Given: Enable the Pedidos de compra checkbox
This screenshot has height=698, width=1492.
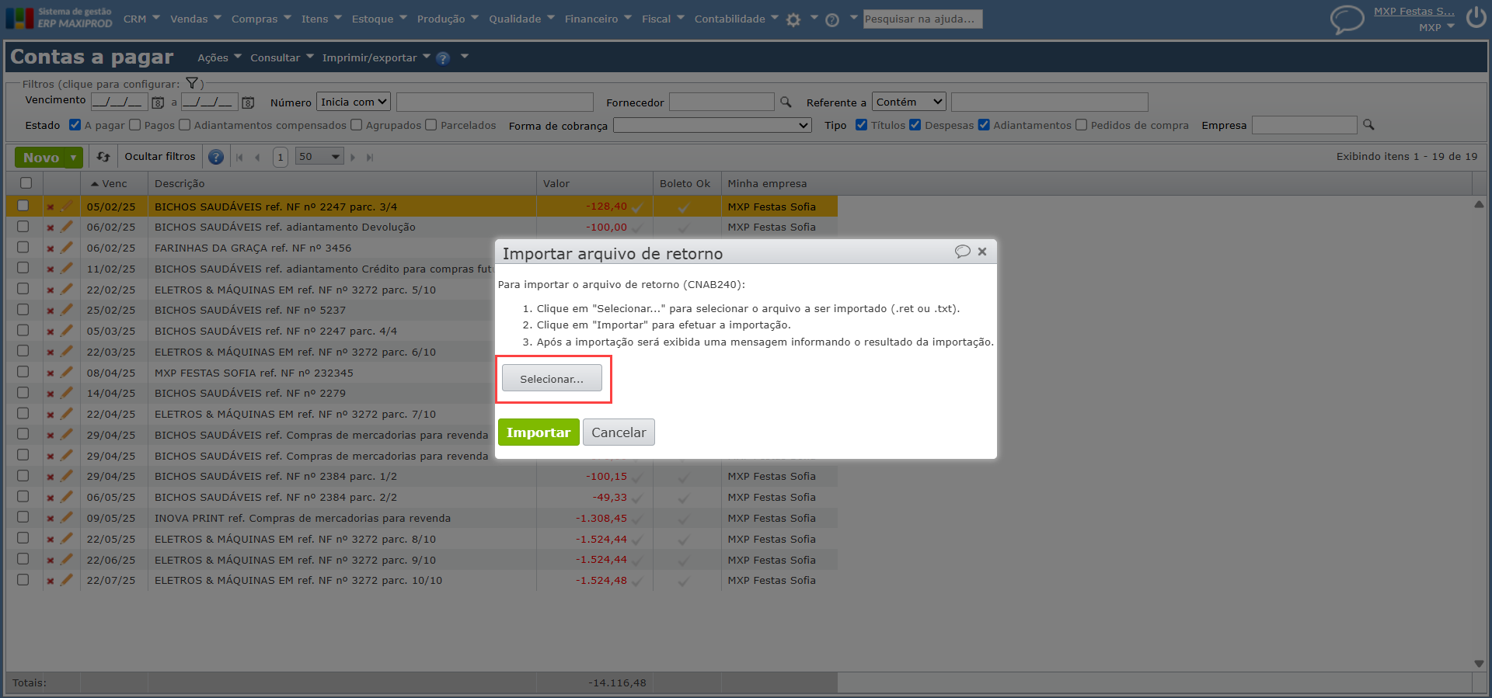Looking at the screenshot, I should pos(1081,124).
